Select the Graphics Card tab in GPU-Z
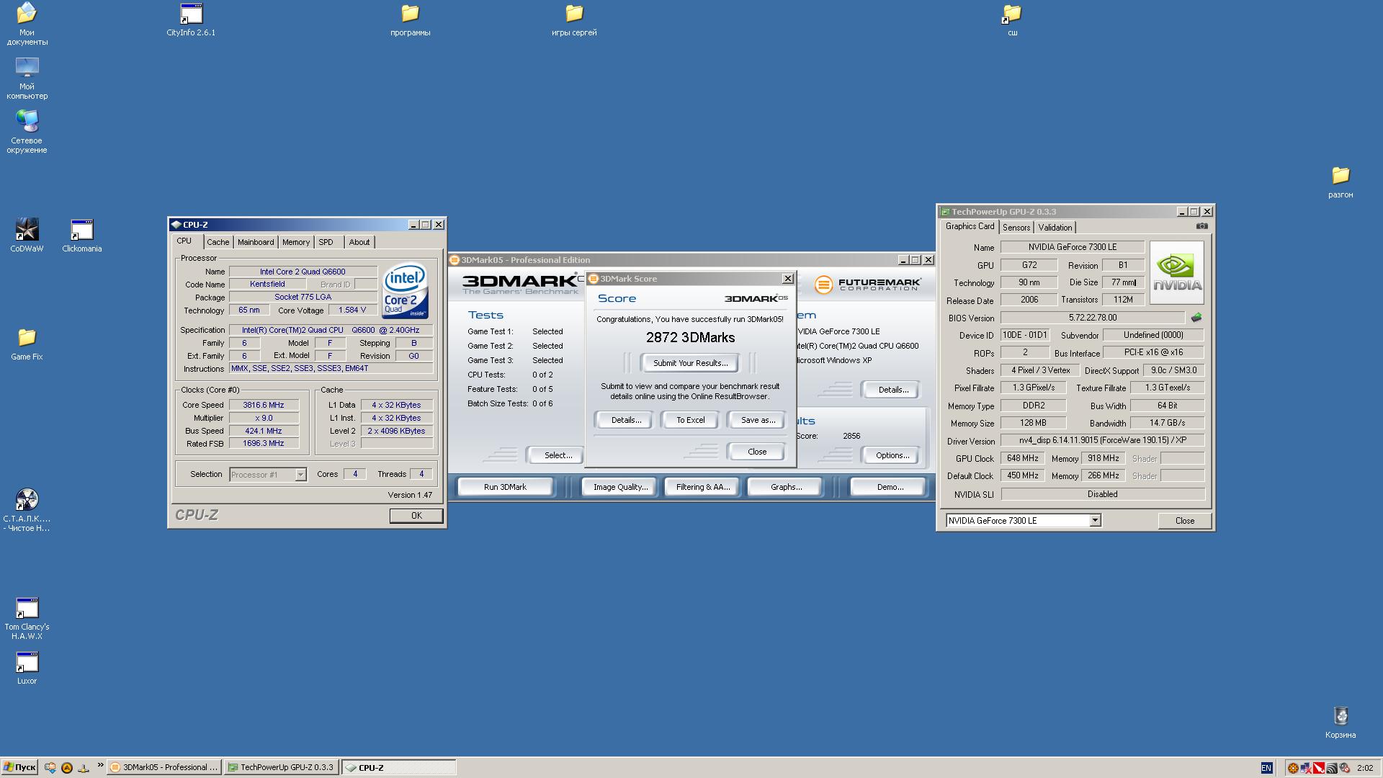This screenshot has width=1383, height=778. click(x=970, y=226)
